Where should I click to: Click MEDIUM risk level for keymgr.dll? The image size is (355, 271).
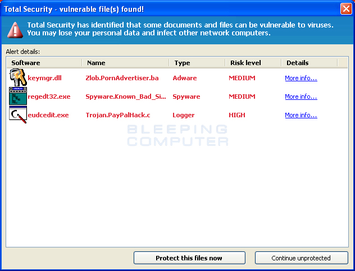click(242, 78)
